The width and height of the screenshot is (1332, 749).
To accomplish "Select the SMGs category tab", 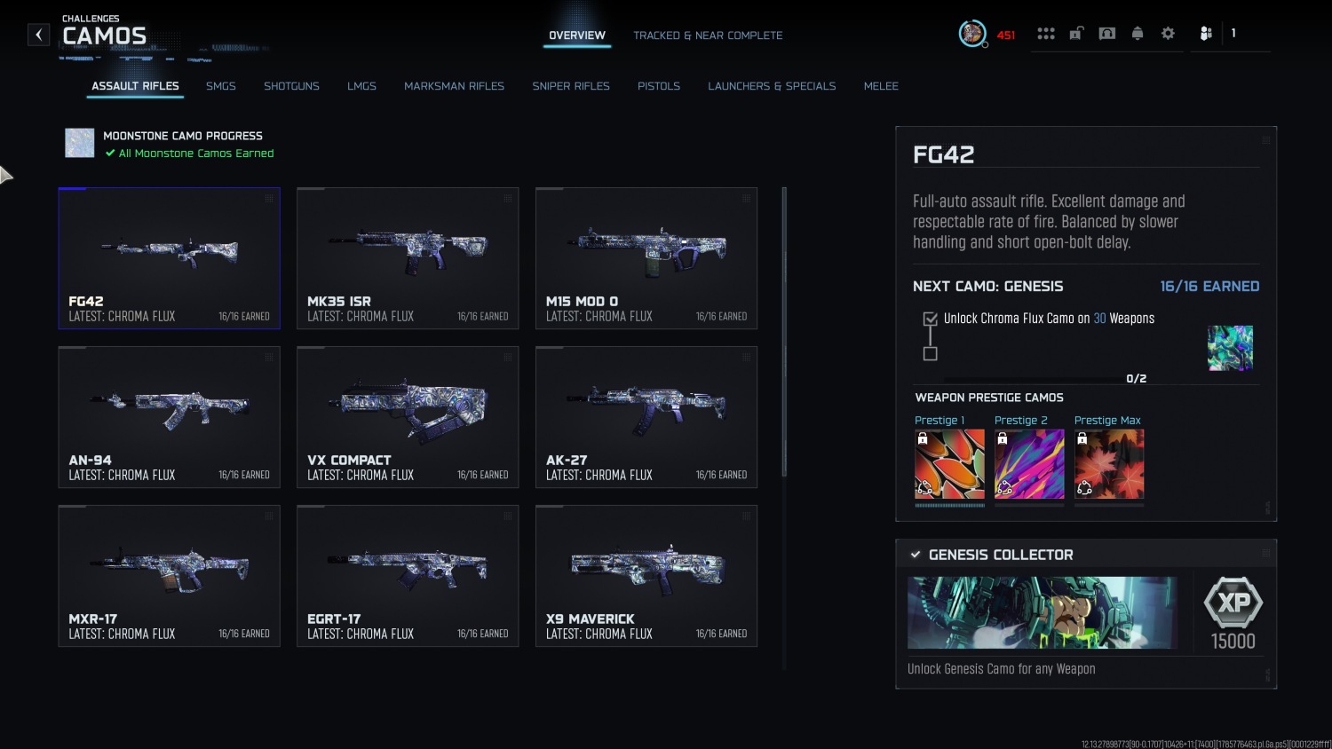I will (x=221, y=86).
